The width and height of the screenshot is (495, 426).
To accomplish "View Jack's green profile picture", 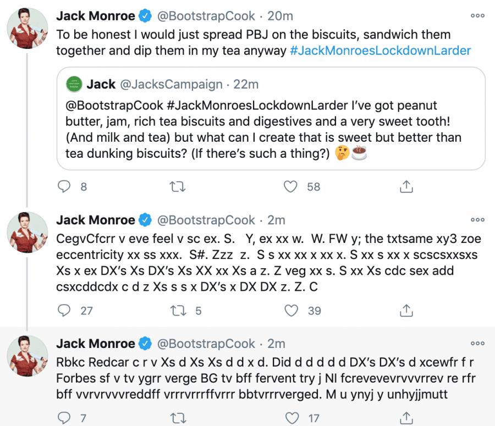I will pyautogui.click(x=74, y=84).
